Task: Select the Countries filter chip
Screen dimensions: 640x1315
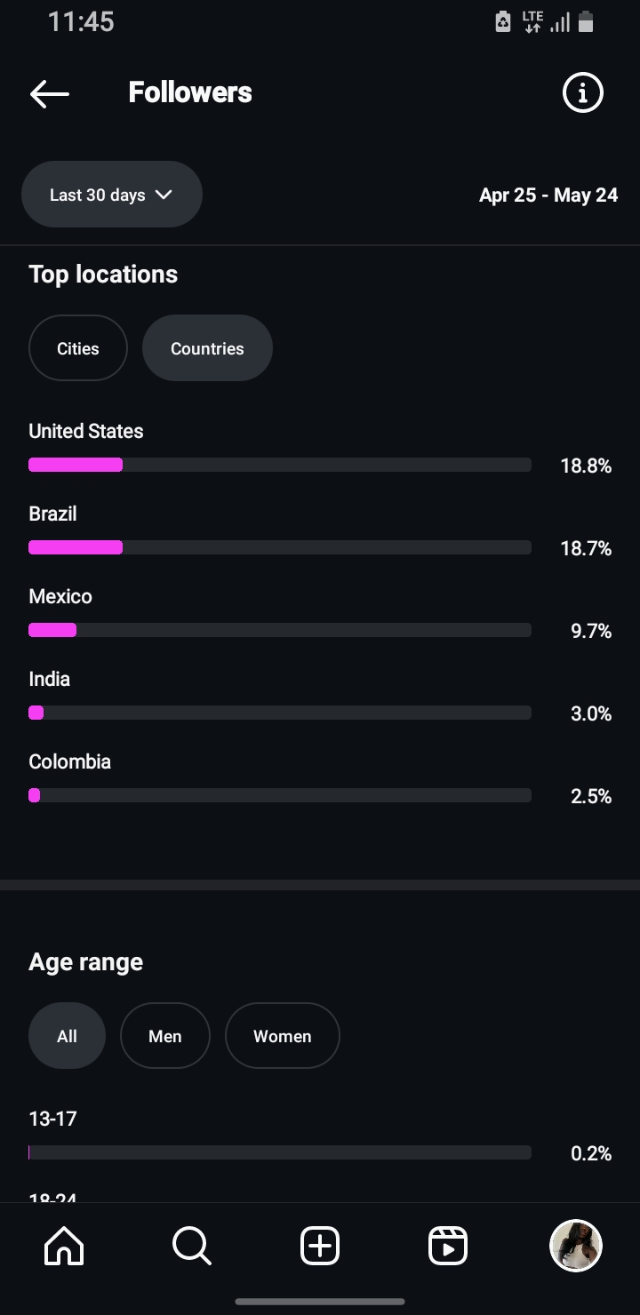Action: (207, 348)
